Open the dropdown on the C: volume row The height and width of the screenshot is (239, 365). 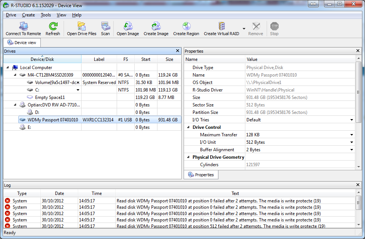coord(78,90)
